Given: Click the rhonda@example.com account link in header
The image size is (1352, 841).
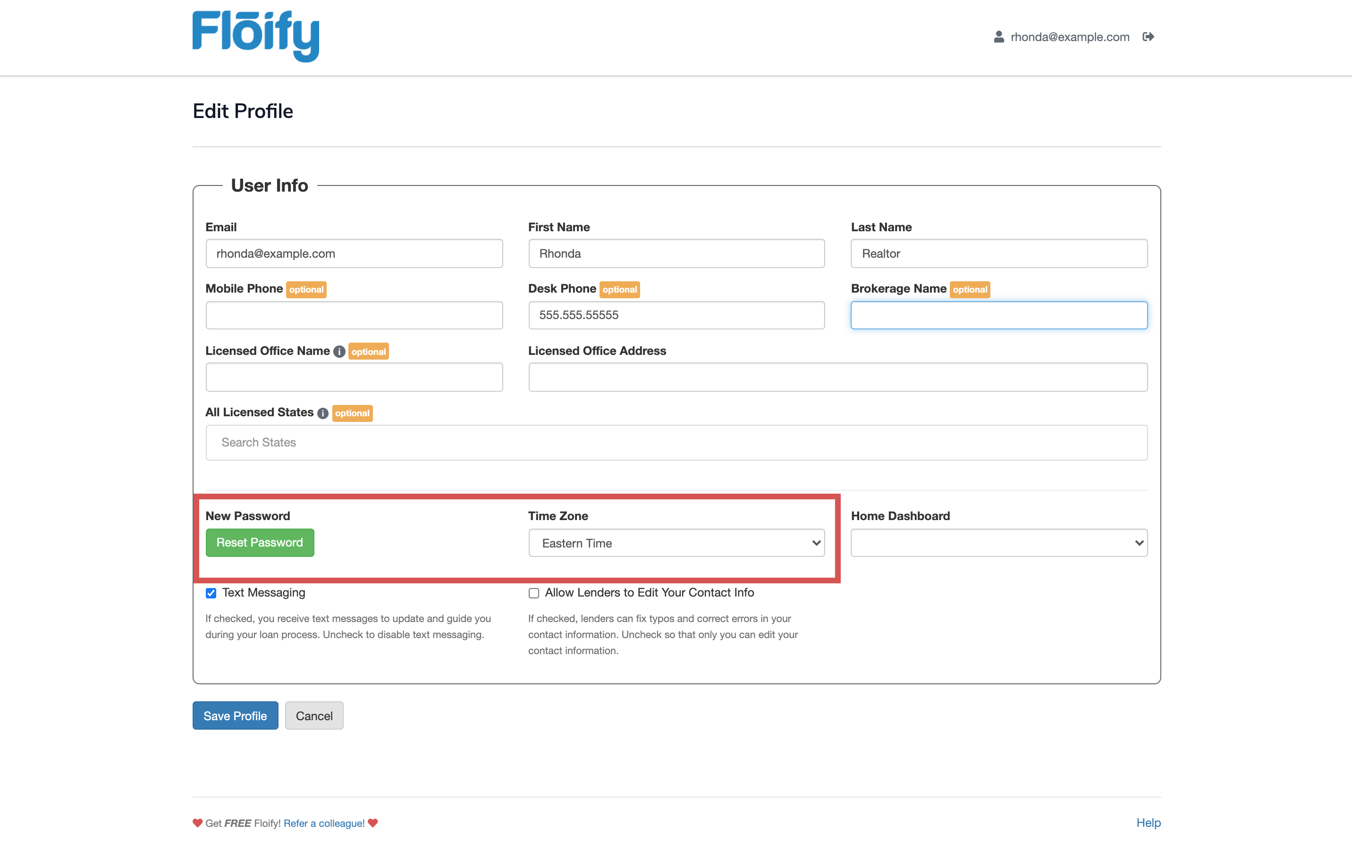Looking at the screenshot, I should point(1069,37).
